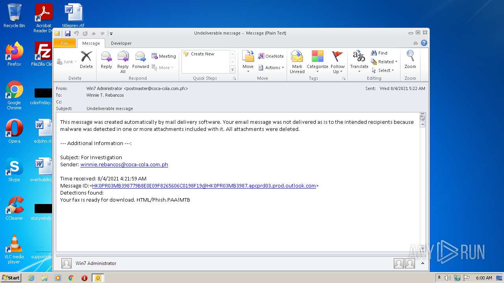Open Windows Explorer from the taskbar
The image size is (504, 283).
[x=44, y=278]
